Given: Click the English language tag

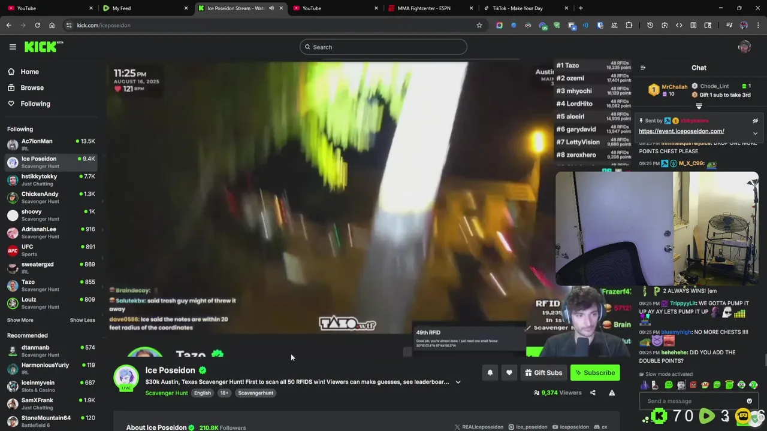Looking at the screenshot, I should point(202,393).
